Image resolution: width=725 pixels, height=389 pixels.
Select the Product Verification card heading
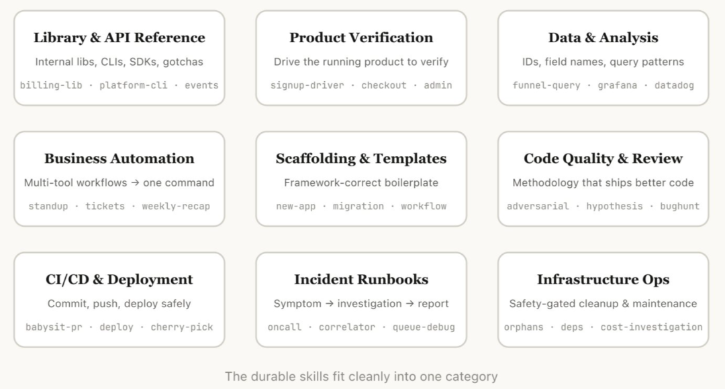(x=361, y=38)
